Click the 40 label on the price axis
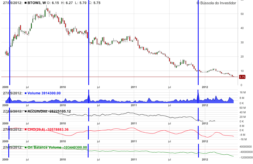Viewport: 253px width, 164px height. click(242, 28)
